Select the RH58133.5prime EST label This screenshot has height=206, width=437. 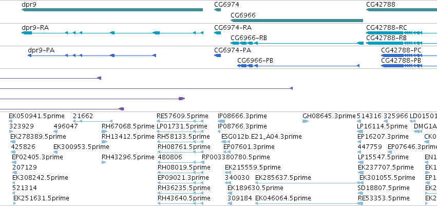pyautogui.click(x=184, y=137)
